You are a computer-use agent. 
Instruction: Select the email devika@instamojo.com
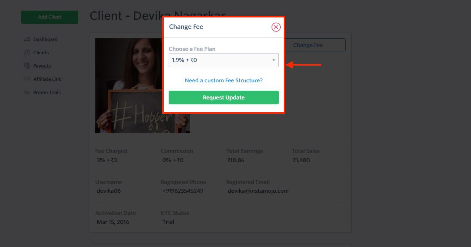258,191
